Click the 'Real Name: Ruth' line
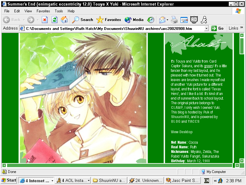246x185 pixels. (184, 147)
